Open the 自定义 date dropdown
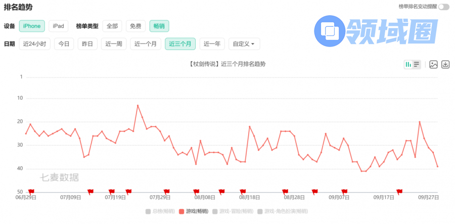Viewport: 455px width, 224px height. 244,44
